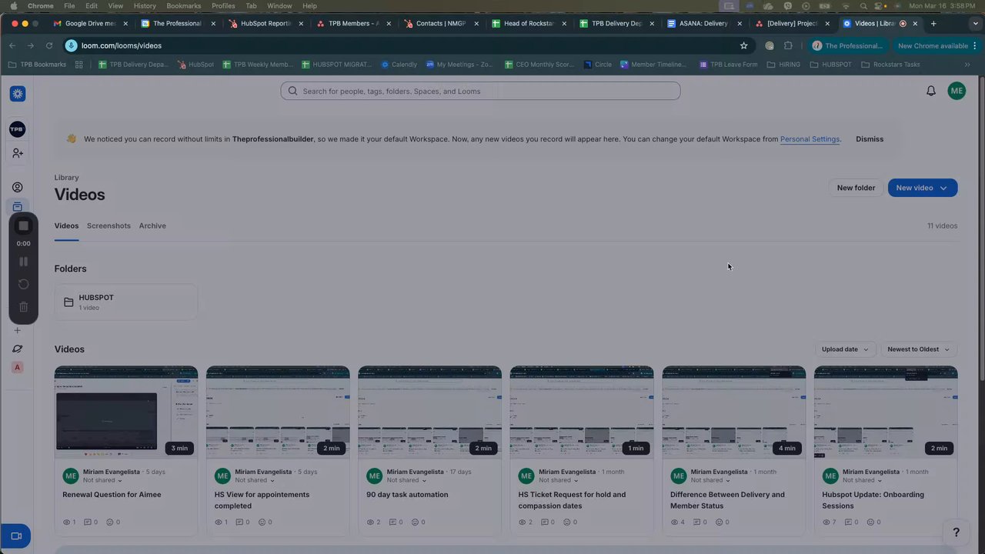The image size is (985, 554).
Task: Open the TPB workspace avatar
Action: point(17,129)
